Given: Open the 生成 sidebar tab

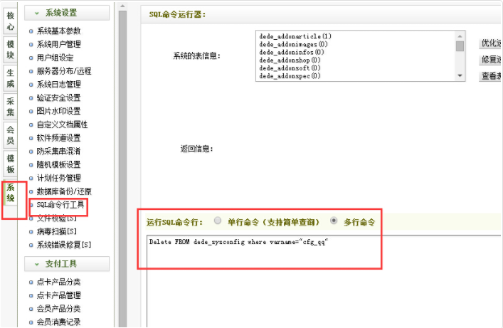Looking at the screenshot, I should (x=10, y=78).
